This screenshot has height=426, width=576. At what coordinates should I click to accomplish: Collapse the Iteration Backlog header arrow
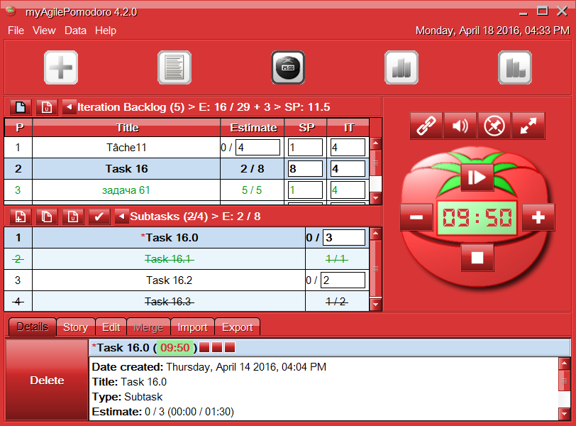point(68,107)
